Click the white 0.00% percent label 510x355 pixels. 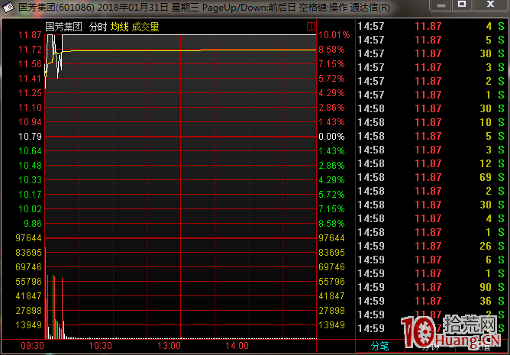(x=331, y=137)
